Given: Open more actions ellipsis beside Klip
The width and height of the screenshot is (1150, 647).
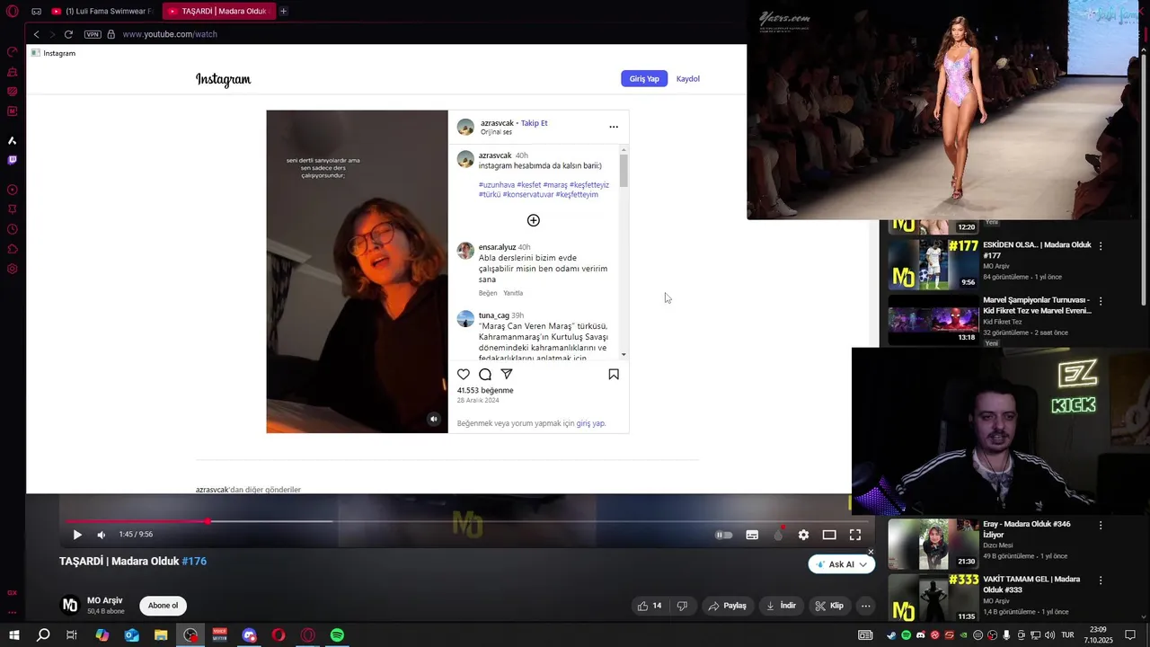Looking at the screenshot, I should (866, 606).
